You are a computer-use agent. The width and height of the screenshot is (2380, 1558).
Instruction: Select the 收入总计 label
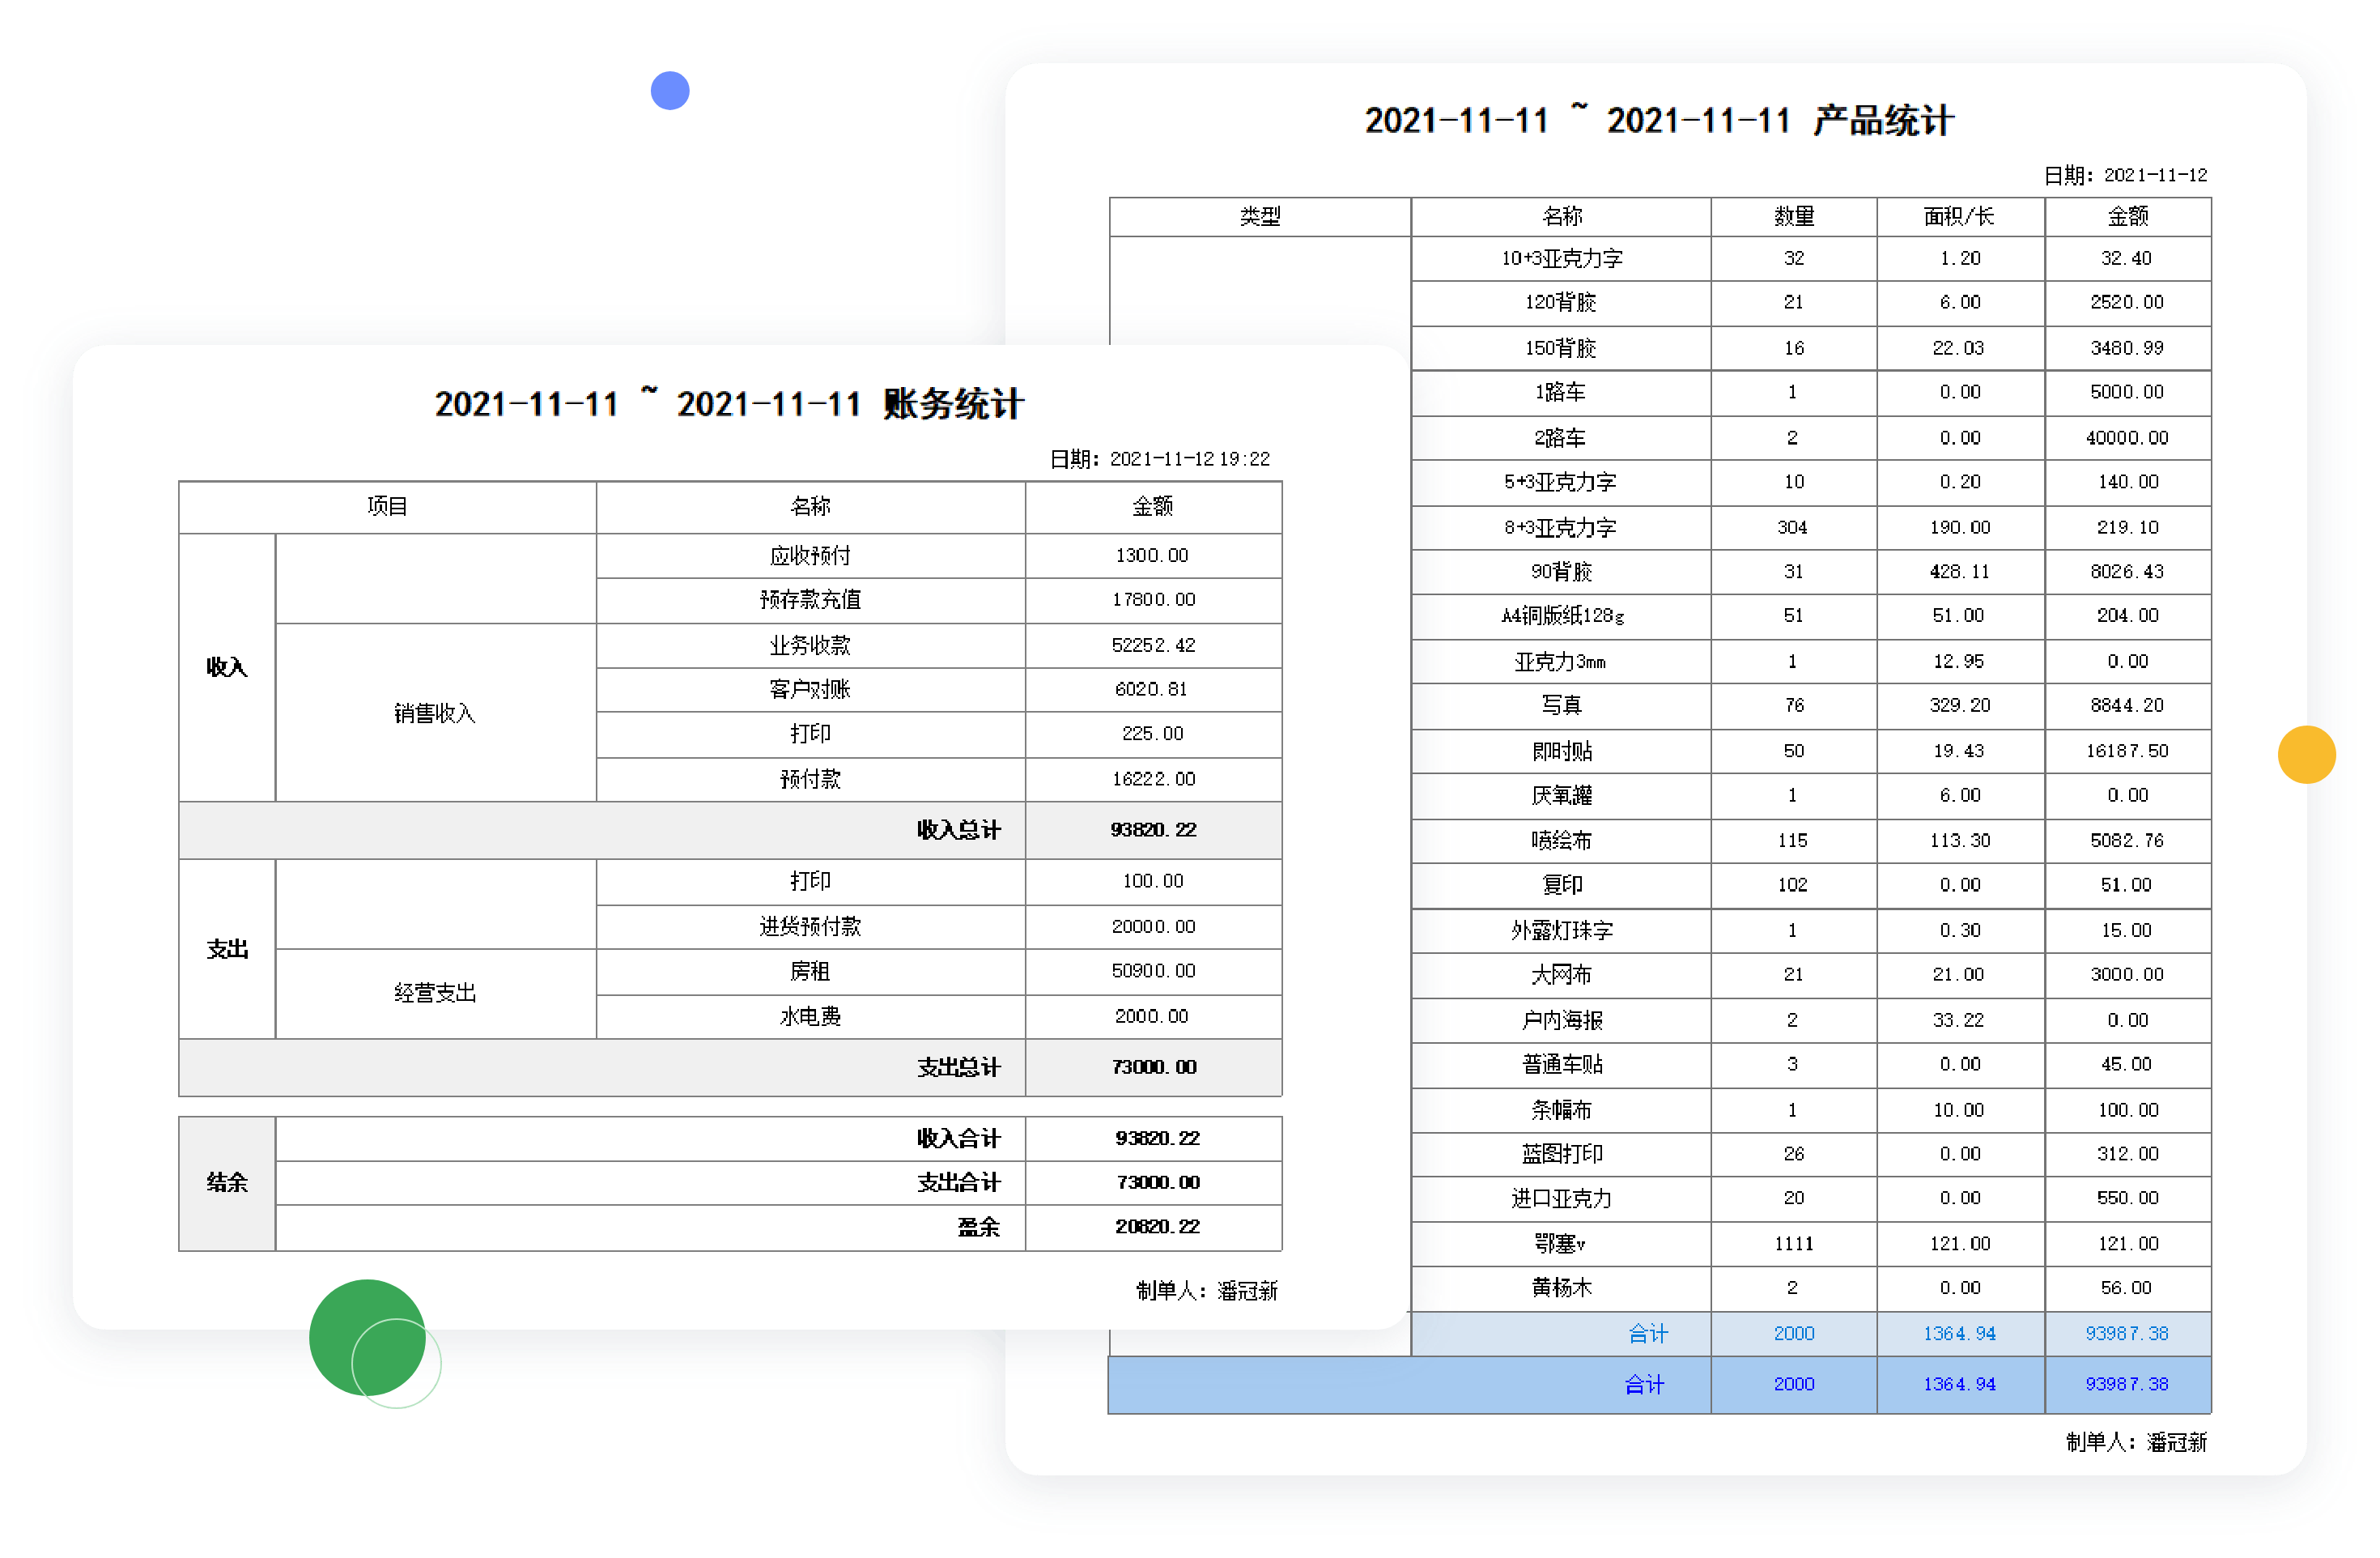958,830
